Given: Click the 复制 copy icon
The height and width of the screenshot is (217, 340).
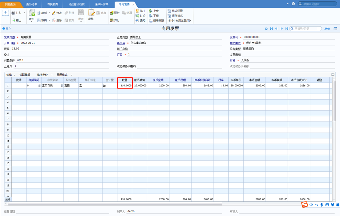Looking at the screenshot, I should [38, 13].
